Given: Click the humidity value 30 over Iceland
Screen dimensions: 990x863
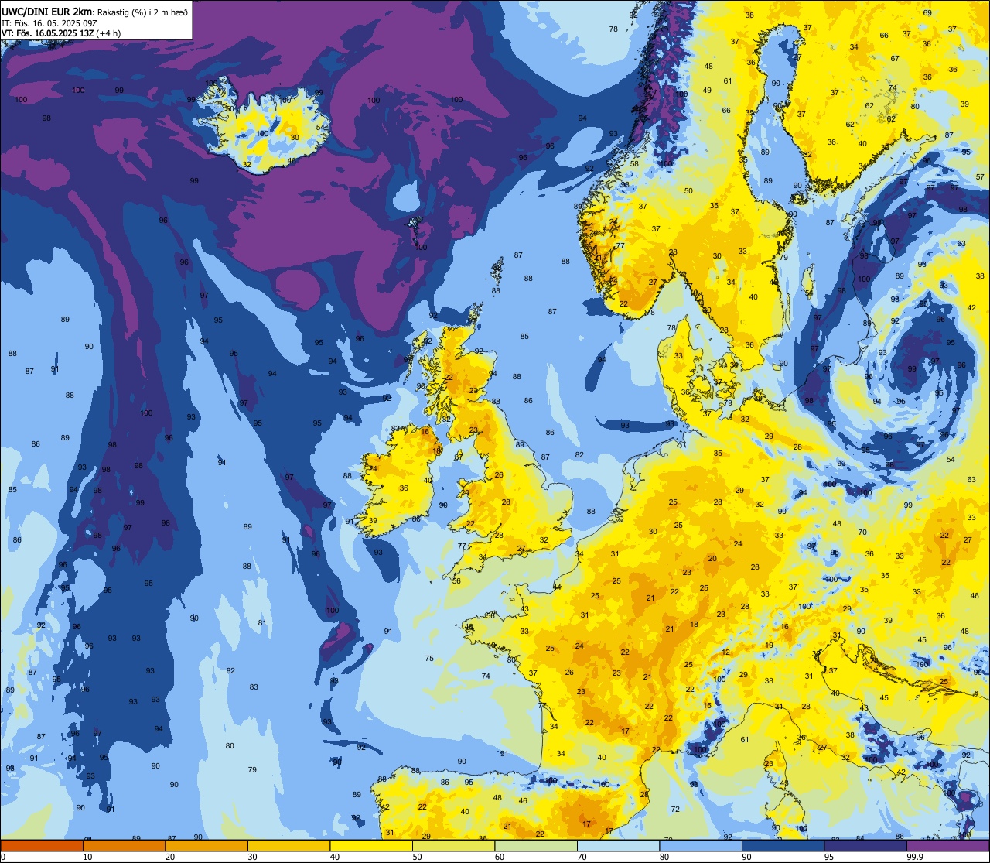Looking at the screenshot, I should tap(295, 137).
